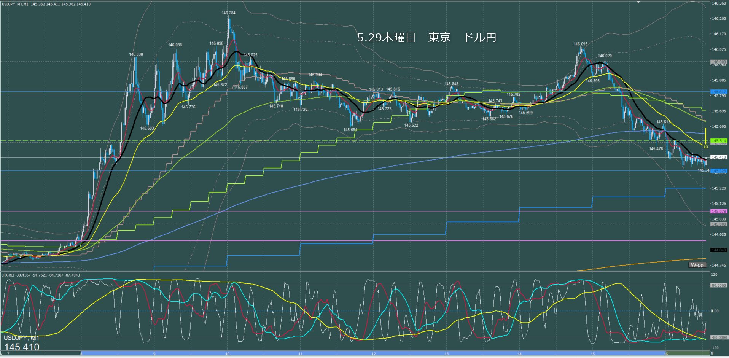Select the blue 145.817 price tag
This screenshot has height=358, width=729.
point(719,92)
